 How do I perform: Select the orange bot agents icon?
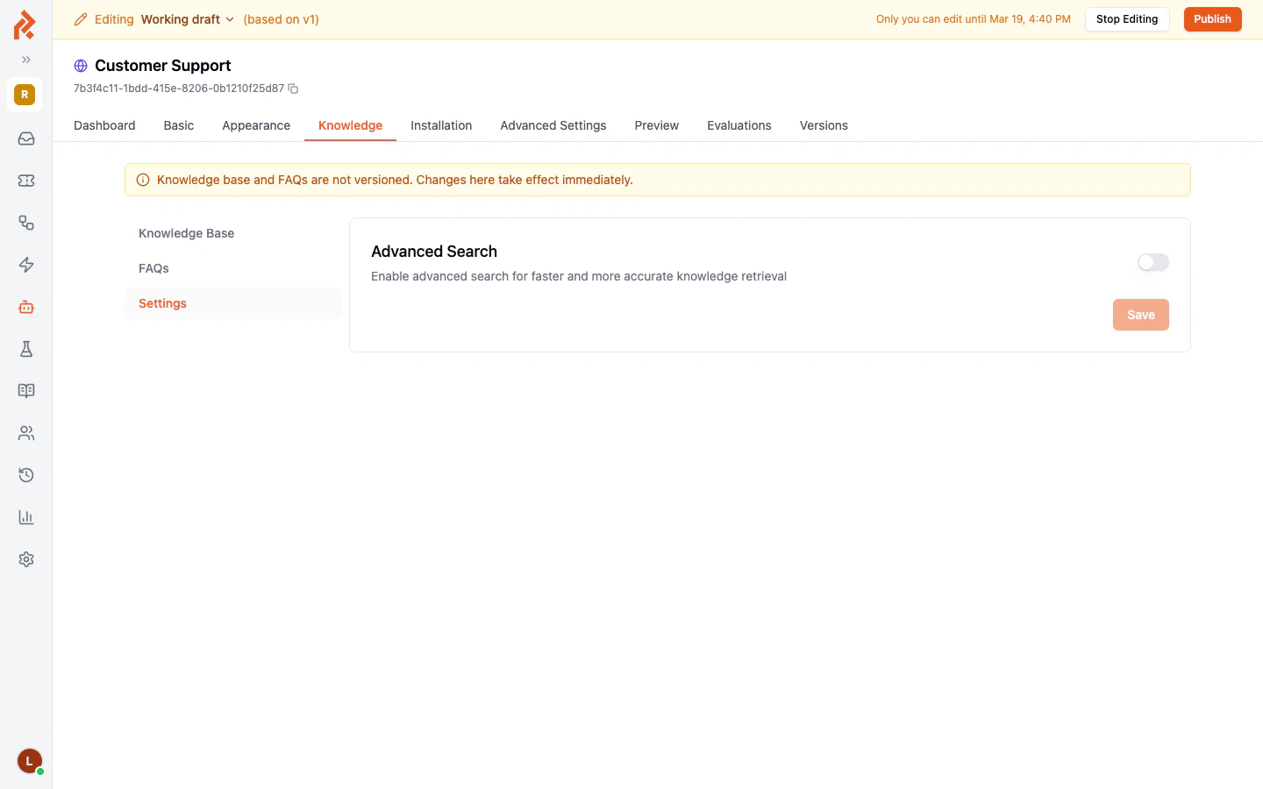pos(25,306)
